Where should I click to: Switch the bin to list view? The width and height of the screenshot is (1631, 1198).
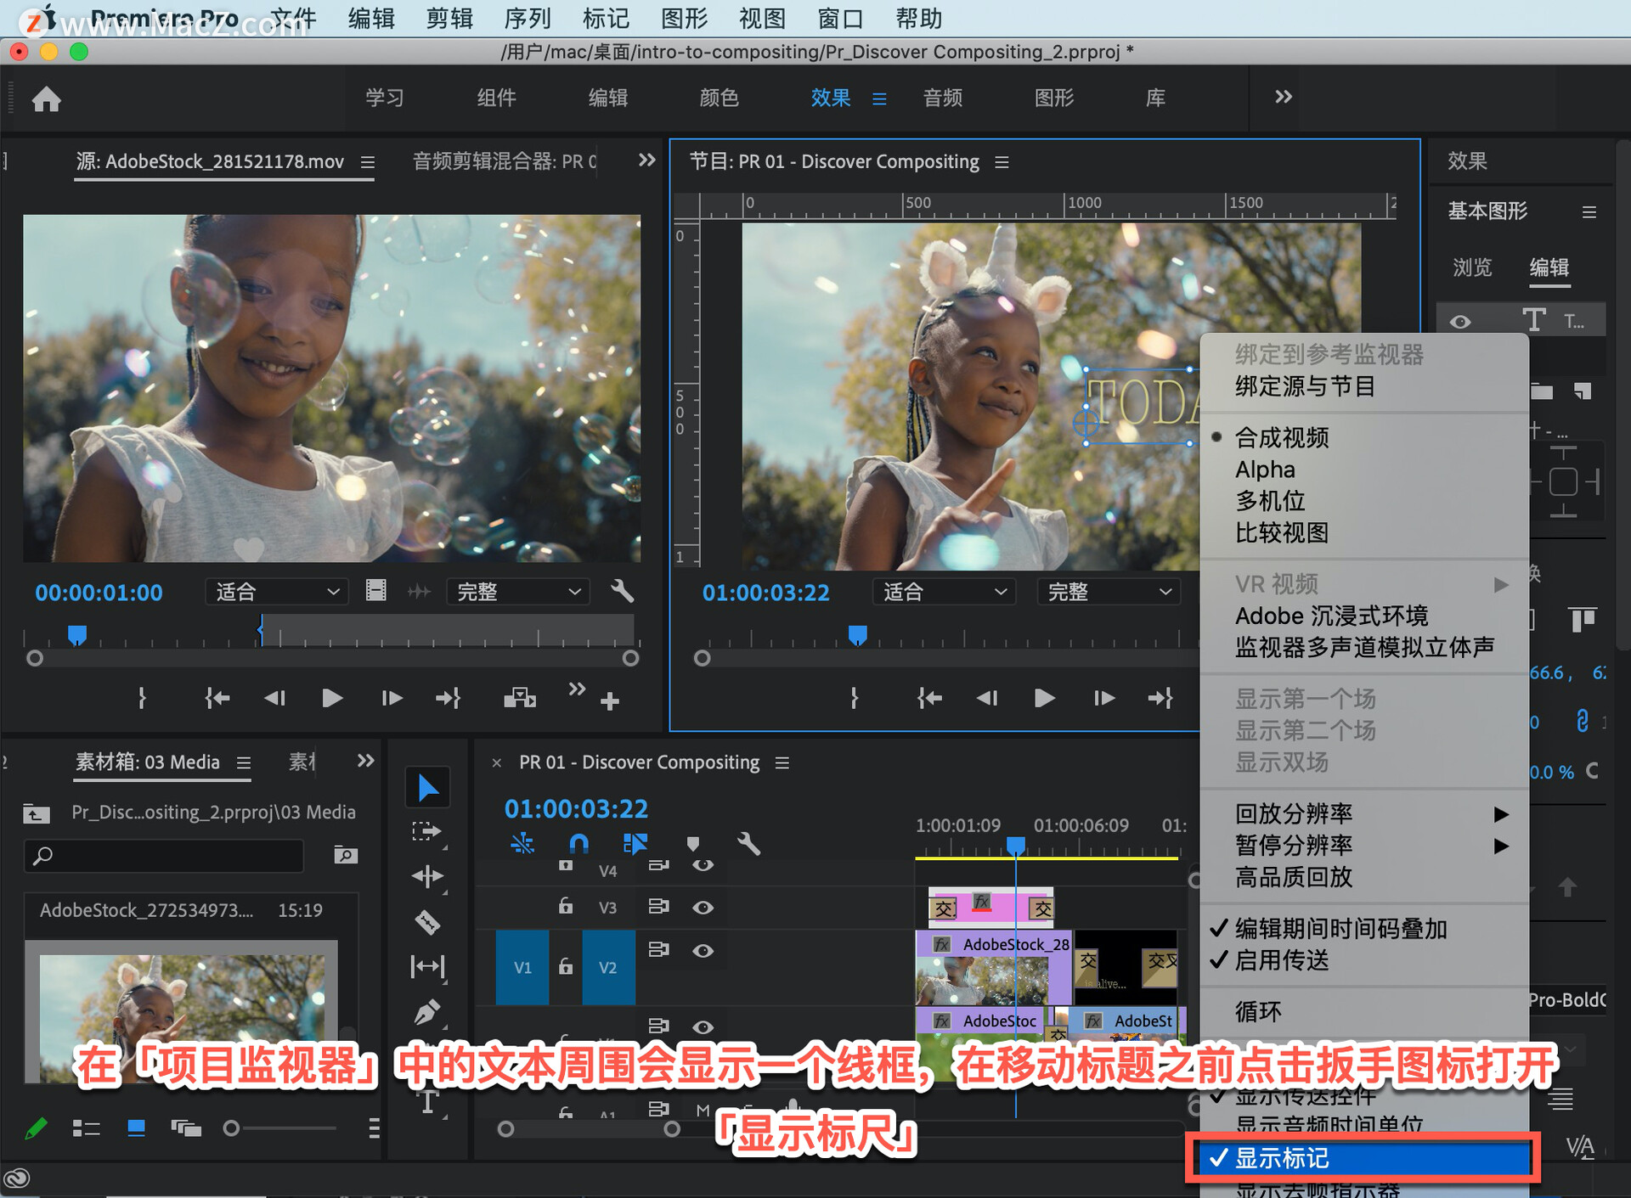click(x=87, y=1128)
